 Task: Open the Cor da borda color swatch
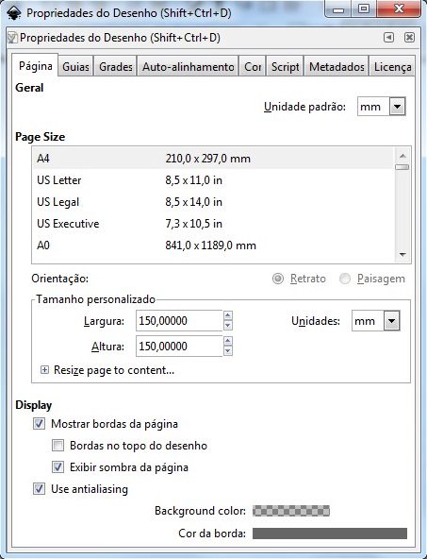[330, 534]
